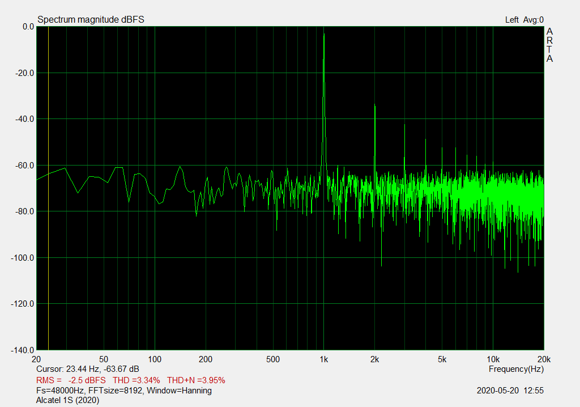Click the '-140.0' y-axis label
Screen dimensions: 580x407
pyautogui.click(x=23, y=350)
